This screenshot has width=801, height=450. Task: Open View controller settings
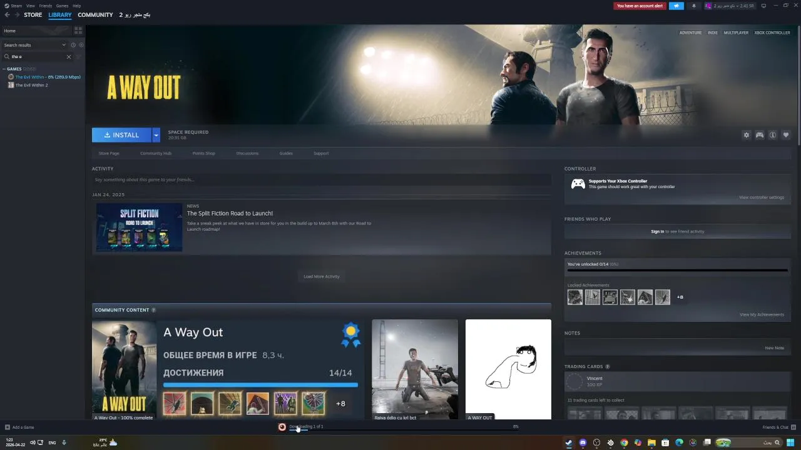762,197
